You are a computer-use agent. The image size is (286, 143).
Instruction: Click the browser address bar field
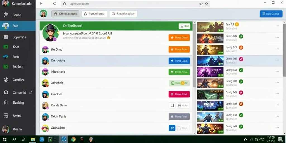point(135,4)
